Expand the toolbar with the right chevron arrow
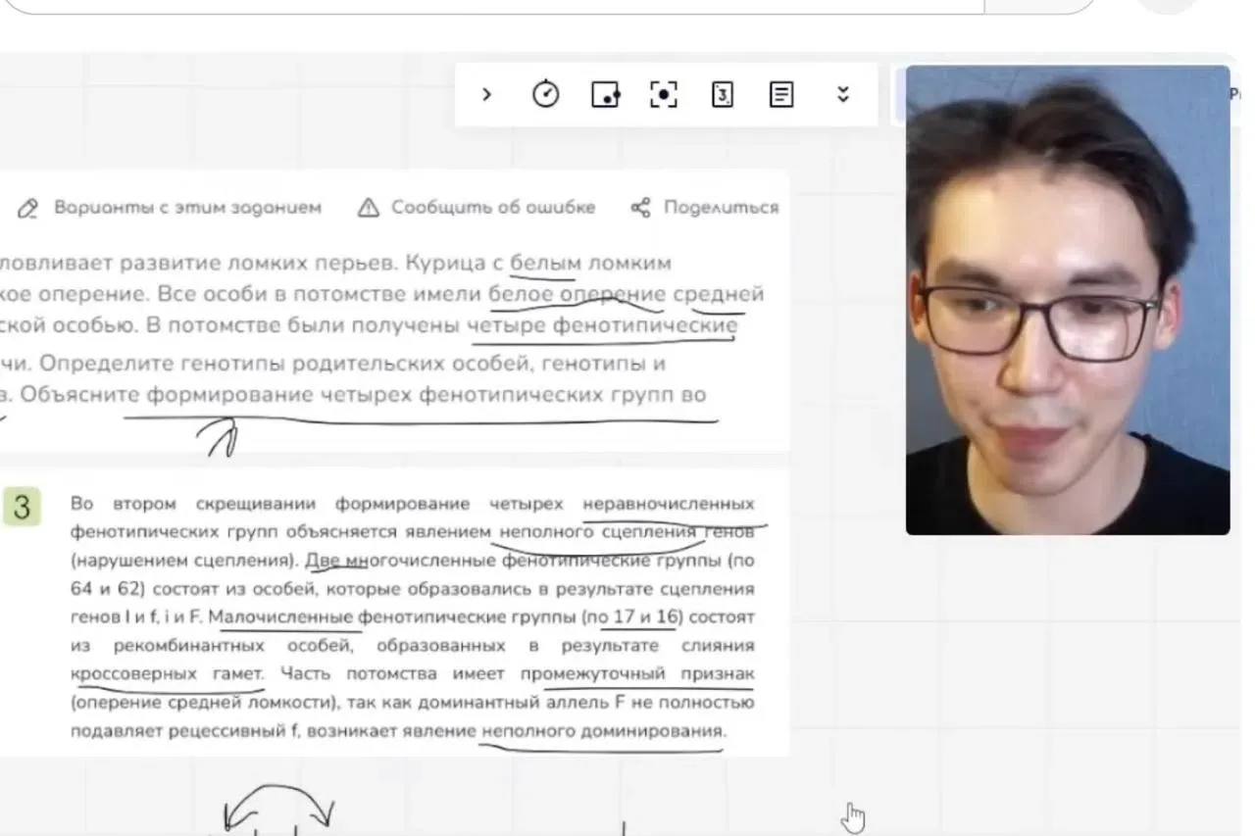 [x=486, y=94]
